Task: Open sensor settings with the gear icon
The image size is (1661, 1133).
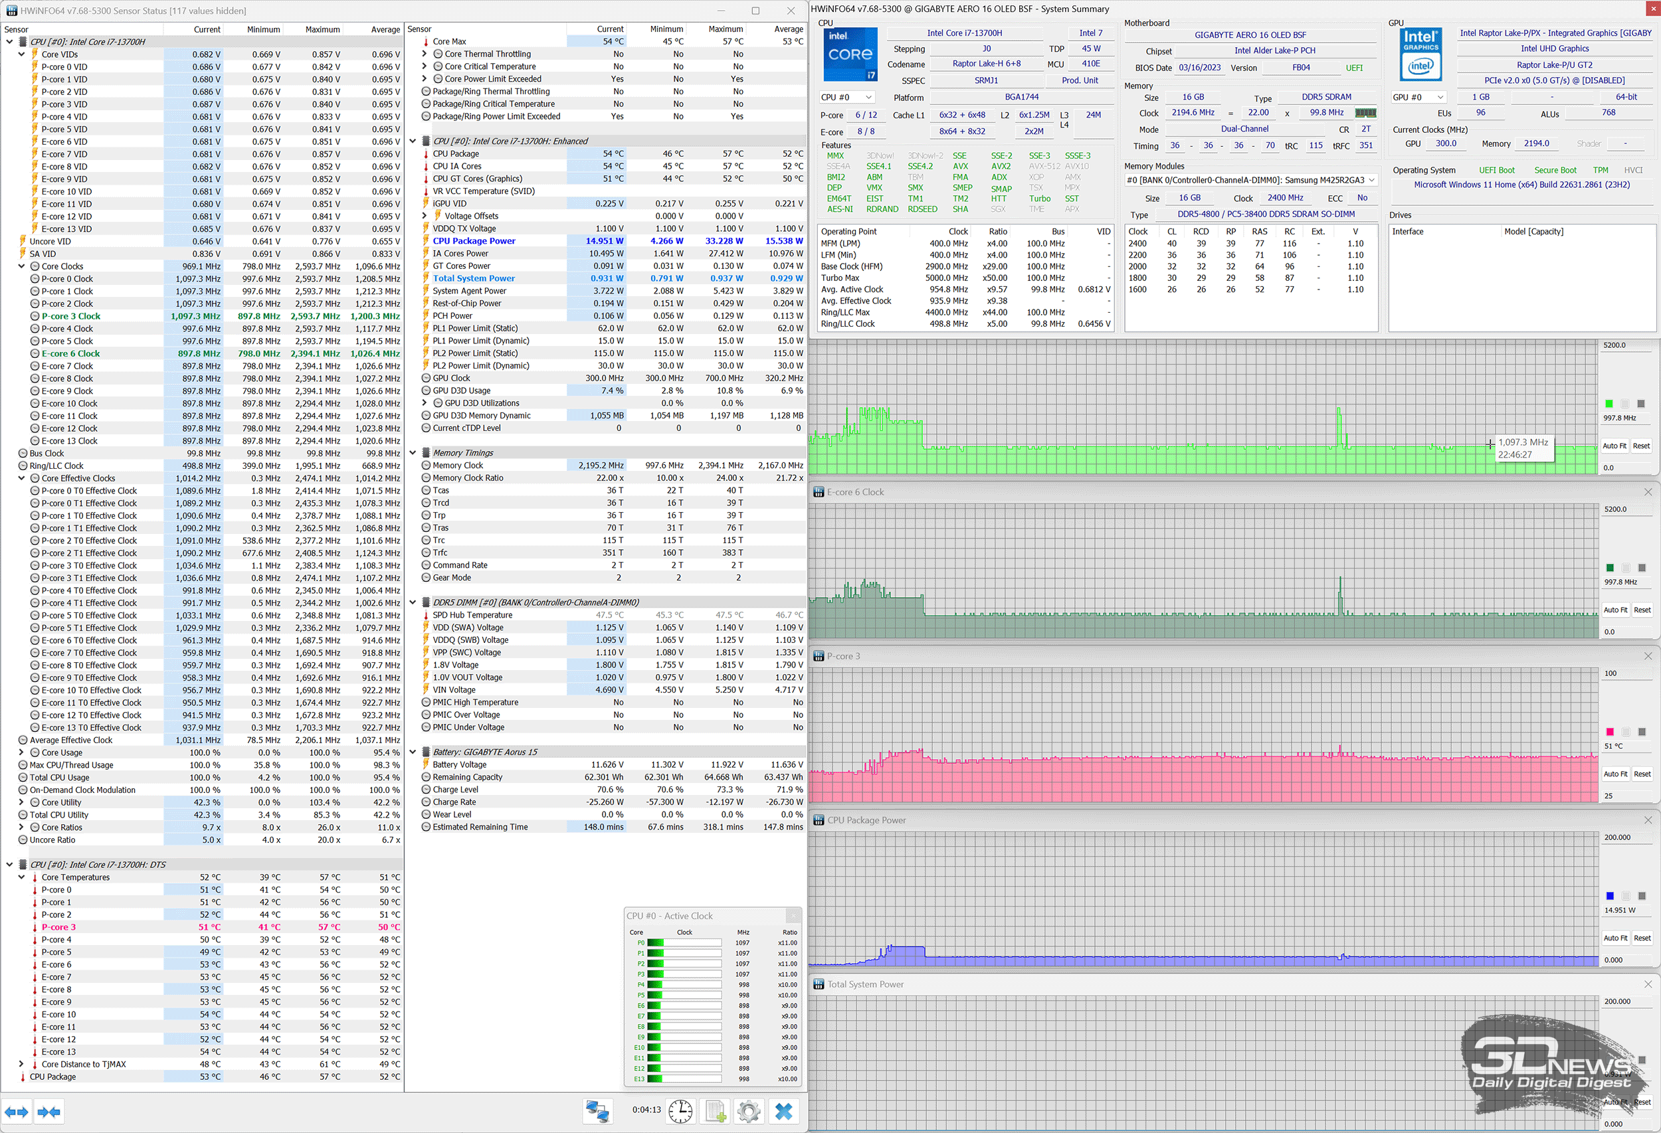Action: click(x=748, y=1112)
